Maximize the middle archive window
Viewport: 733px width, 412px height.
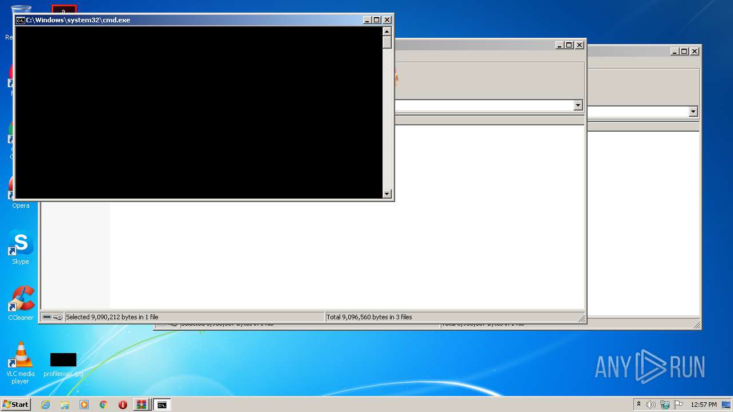[569, 45]
